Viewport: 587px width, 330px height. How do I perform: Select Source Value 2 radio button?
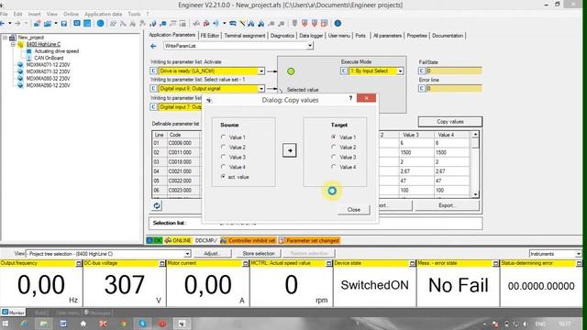point(224,147)
